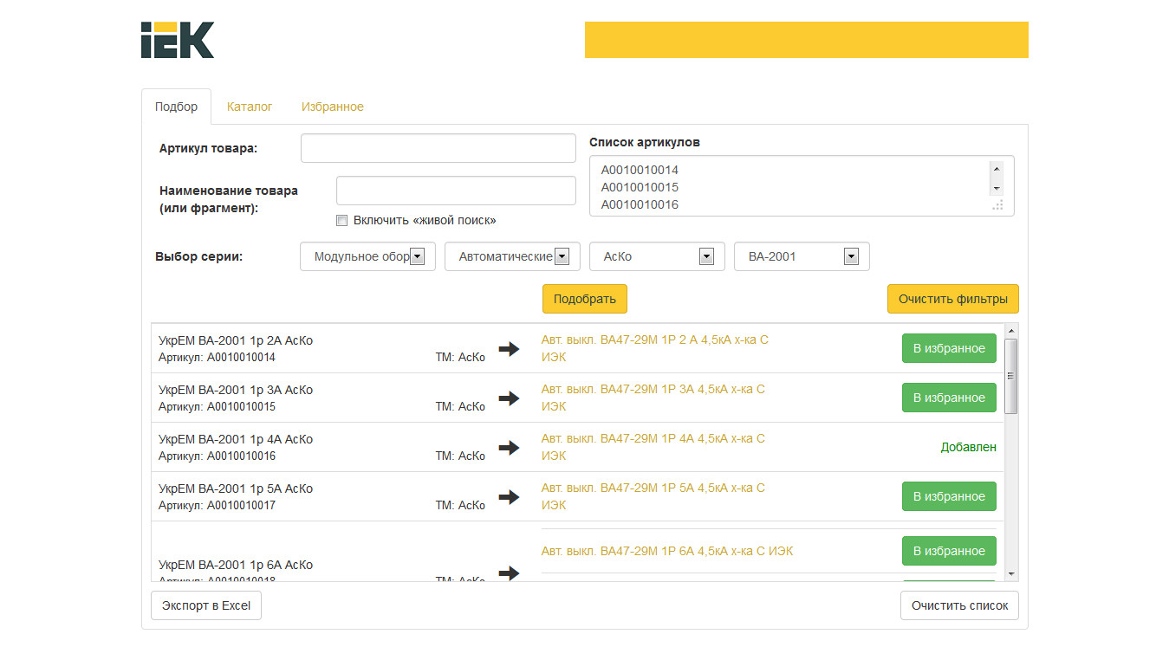
Task: Open the Автоматические category dropdown
Action: (x=512, y=256)
